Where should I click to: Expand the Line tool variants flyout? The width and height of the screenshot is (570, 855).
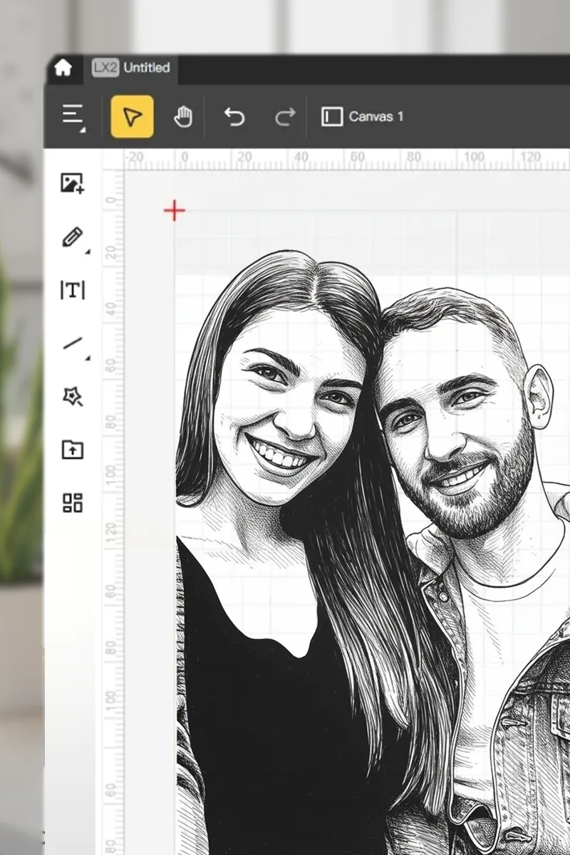86,357
